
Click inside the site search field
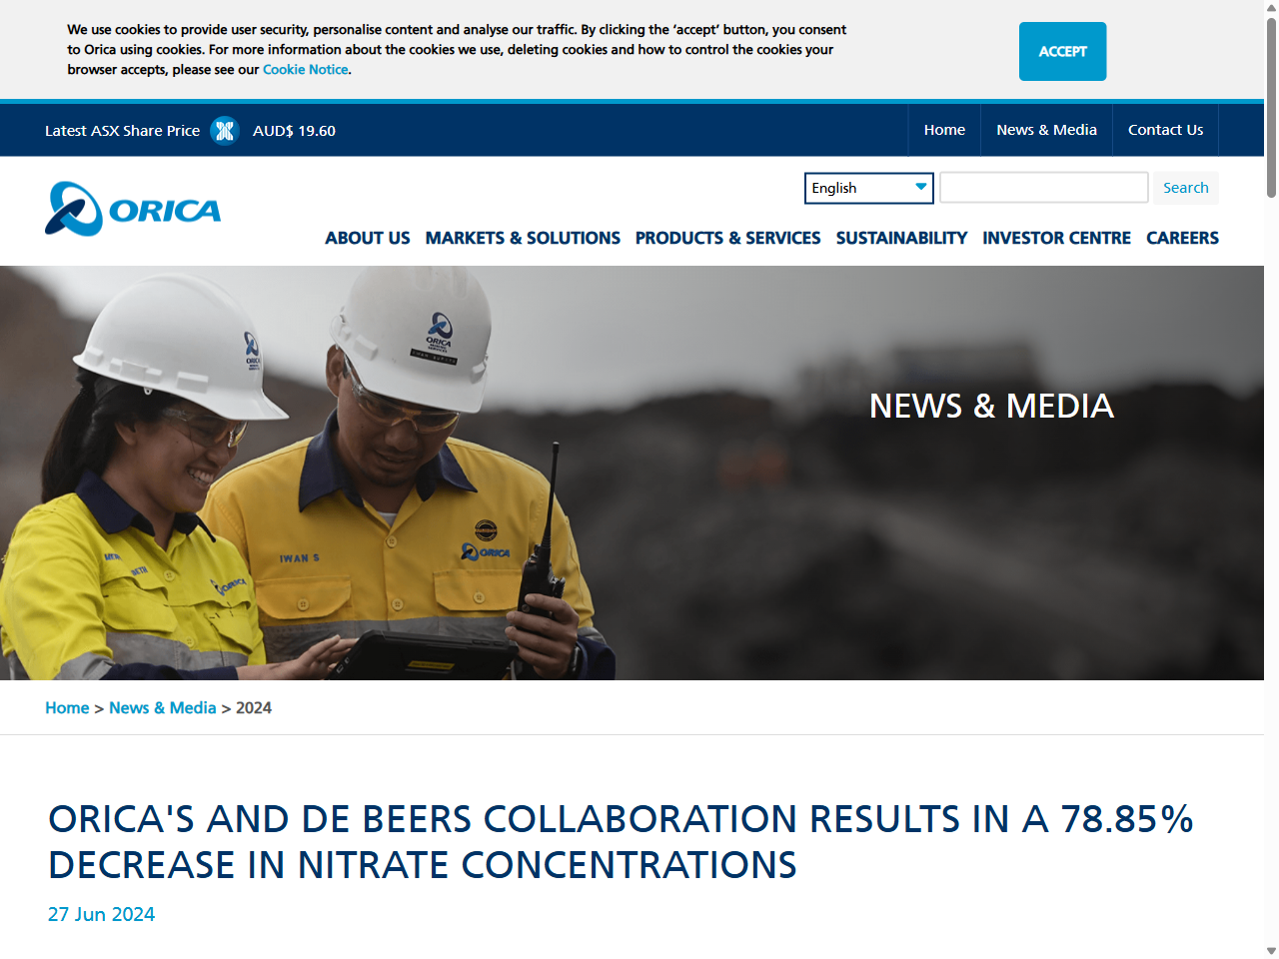(x=1043, y=187)
